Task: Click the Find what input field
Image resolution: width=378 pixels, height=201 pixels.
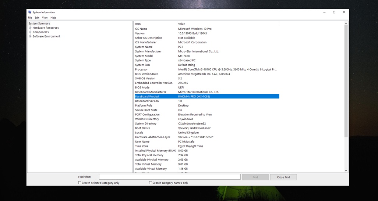Action: coord(170,177)
